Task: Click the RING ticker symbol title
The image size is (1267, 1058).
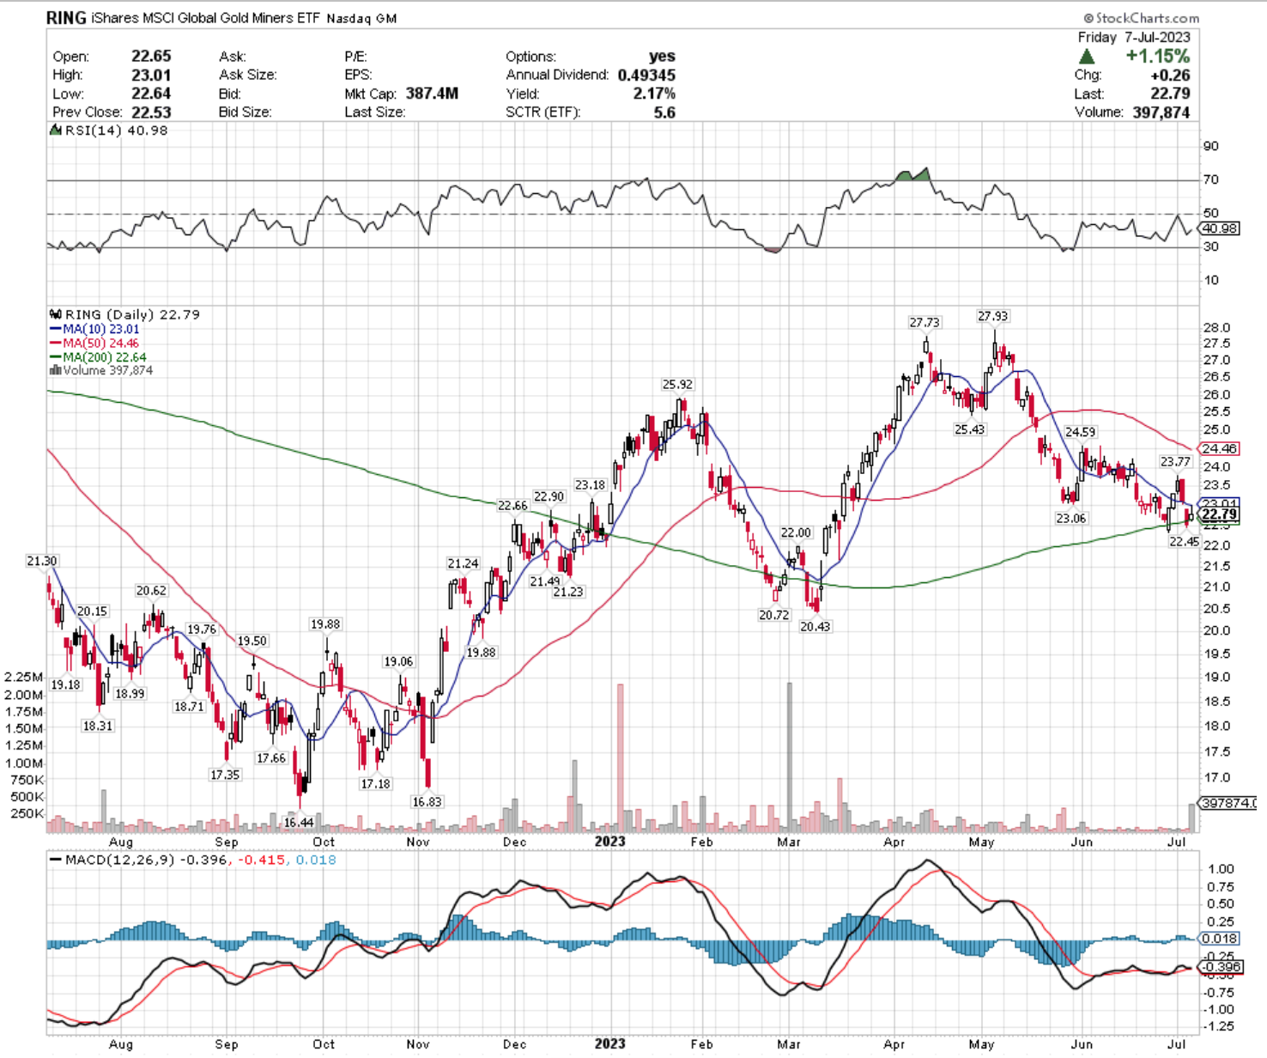Action: (66, 17)
